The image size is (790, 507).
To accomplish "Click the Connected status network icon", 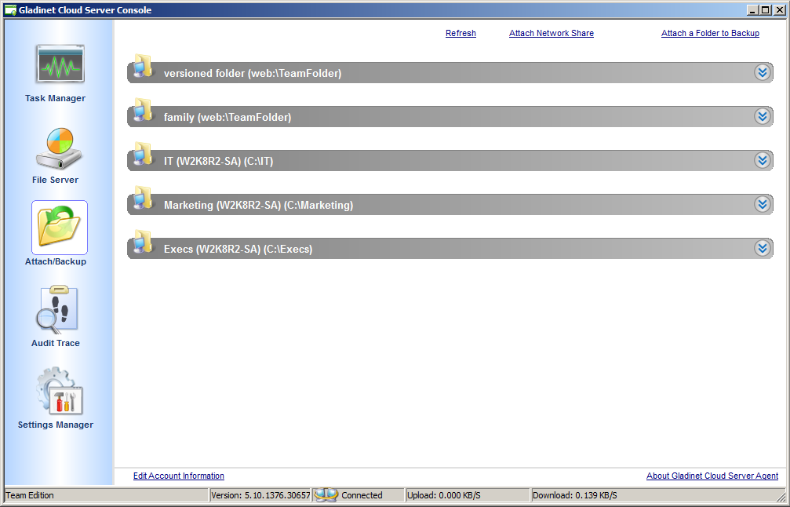I will coord(326,495).
